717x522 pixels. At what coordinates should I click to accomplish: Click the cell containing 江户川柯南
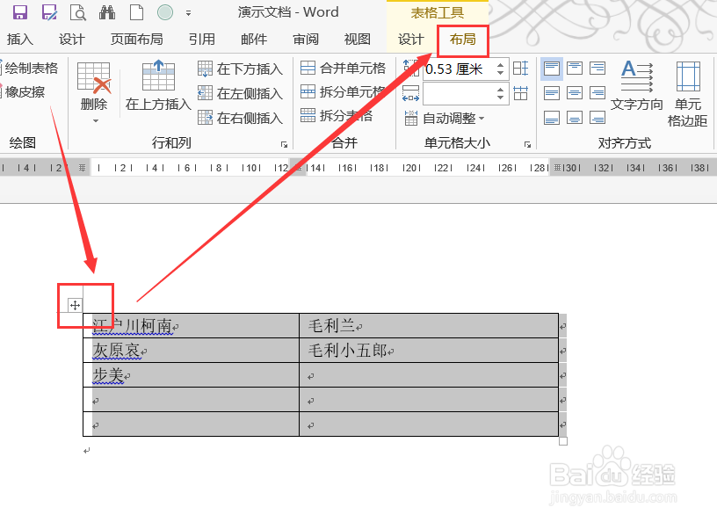[192, 326]
